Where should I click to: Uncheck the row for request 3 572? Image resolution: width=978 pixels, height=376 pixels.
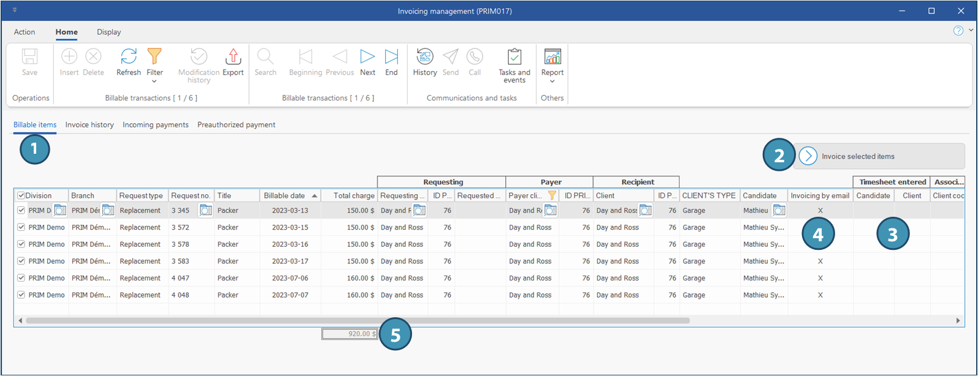tap(21, 227)
